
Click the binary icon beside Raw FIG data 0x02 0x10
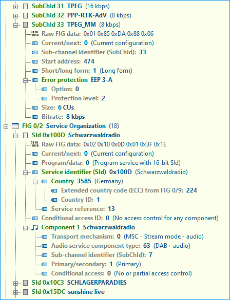pyautogui.click(x=34, y=144)
